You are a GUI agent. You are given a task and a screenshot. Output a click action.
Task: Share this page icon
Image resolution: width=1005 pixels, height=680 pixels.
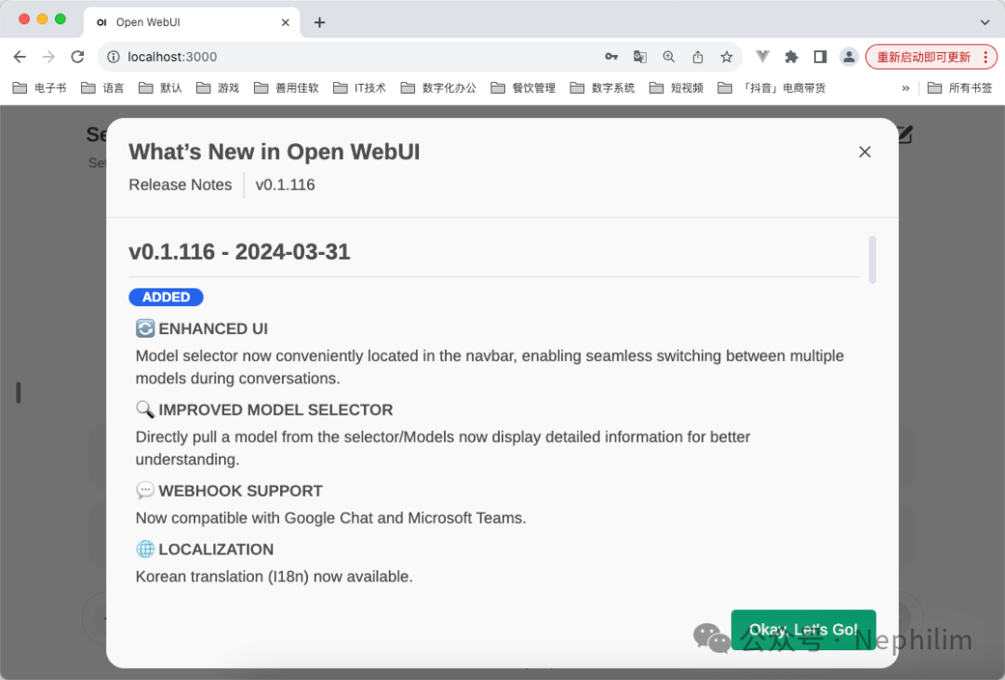697,57
